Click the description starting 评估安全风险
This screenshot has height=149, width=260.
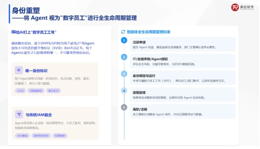[164, 64]
